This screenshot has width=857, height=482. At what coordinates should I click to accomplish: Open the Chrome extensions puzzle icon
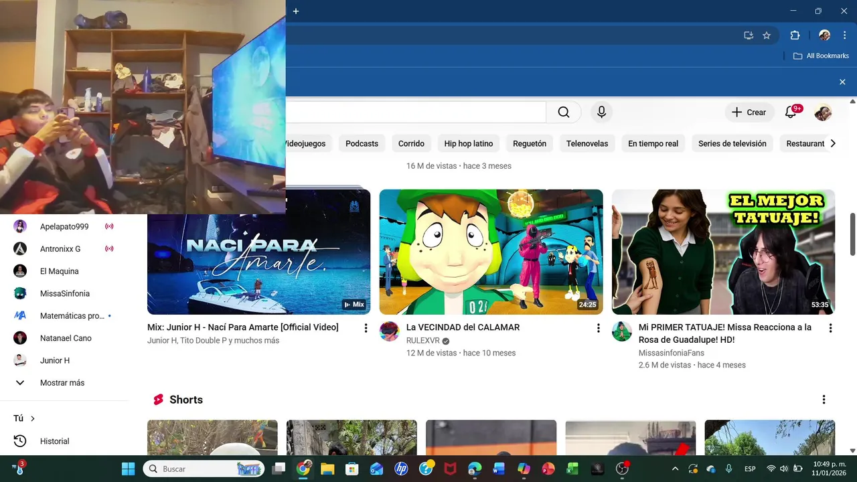coord(795,35)
